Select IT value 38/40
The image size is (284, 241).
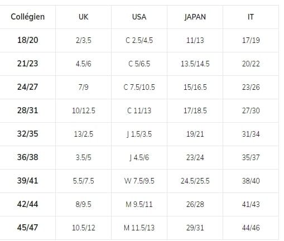coord(251,181)
